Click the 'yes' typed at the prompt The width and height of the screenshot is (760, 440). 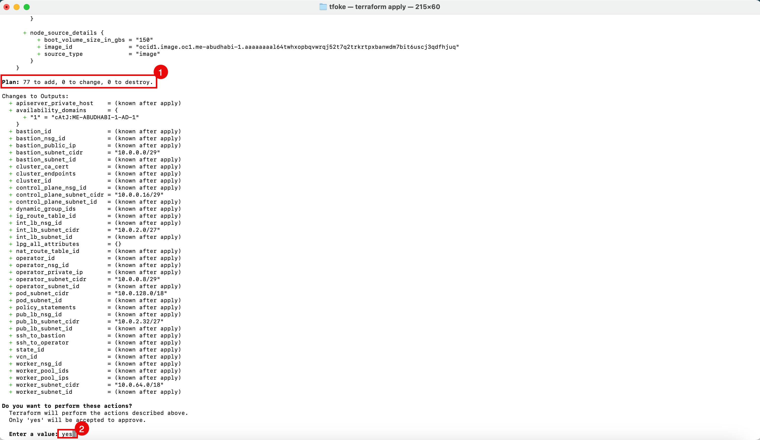[x=67, y=434]
